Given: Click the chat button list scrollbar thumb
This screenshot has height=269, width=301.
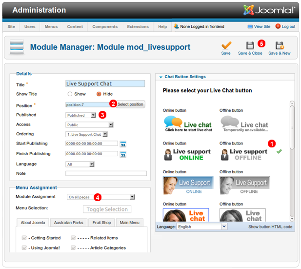Looking at the screenshot, I should [x=292, y=127].
